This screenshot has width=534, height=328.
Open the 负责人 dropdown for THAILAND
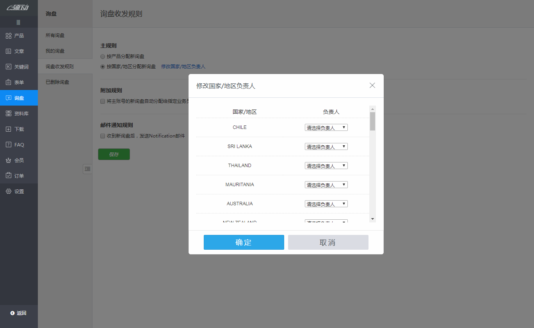326,165
